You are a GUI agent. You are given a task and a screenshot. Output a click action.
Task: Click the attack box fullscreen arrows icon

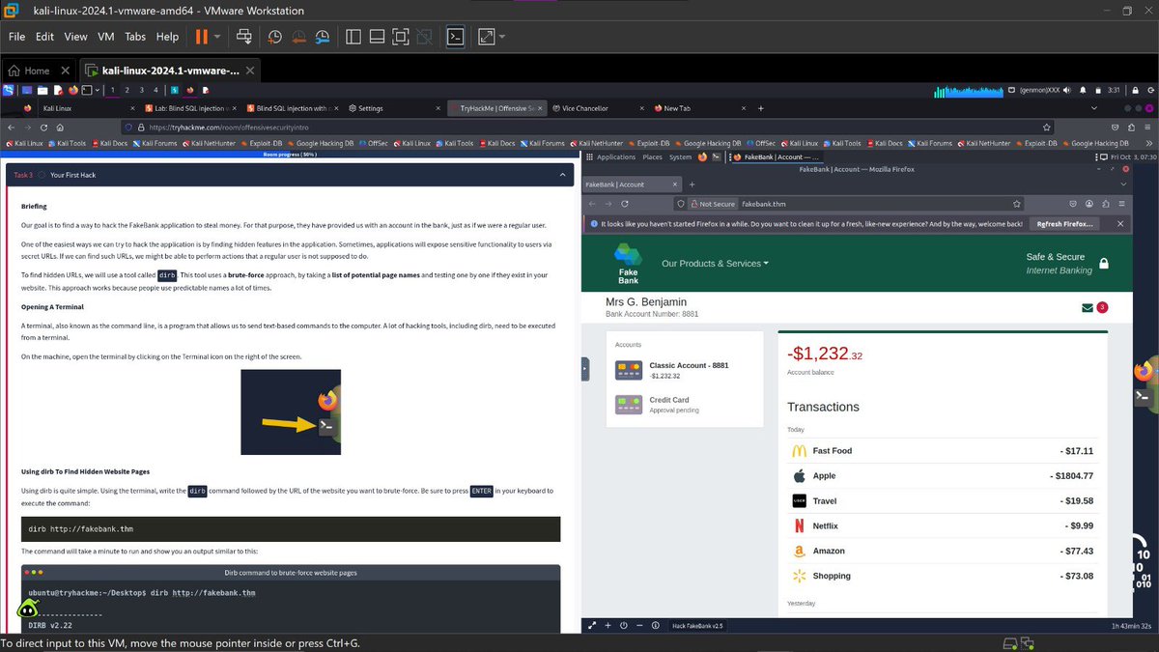pyautogui.click(x=592, y=625)
